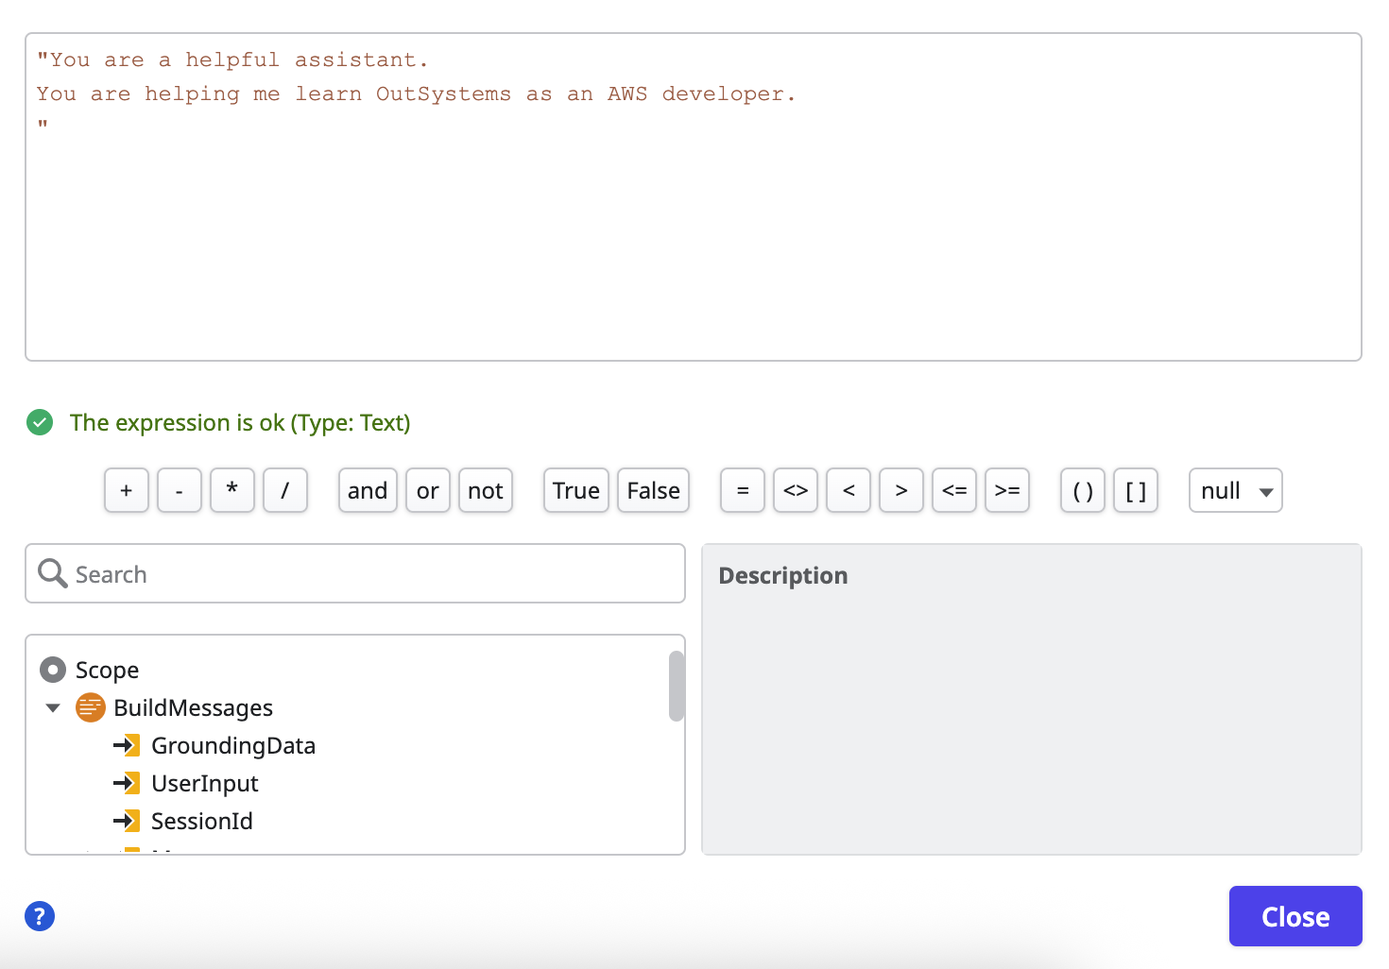Click the UserInput input parameter icon

coord(127,783)
